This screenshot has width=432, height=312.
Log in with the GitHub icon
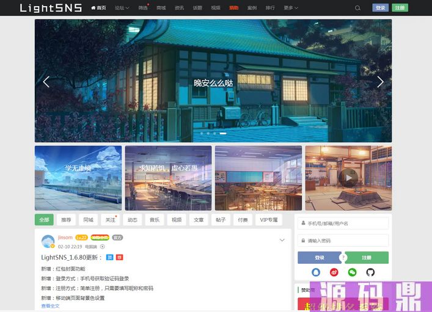pyautogui.click(x=370, y=272)
